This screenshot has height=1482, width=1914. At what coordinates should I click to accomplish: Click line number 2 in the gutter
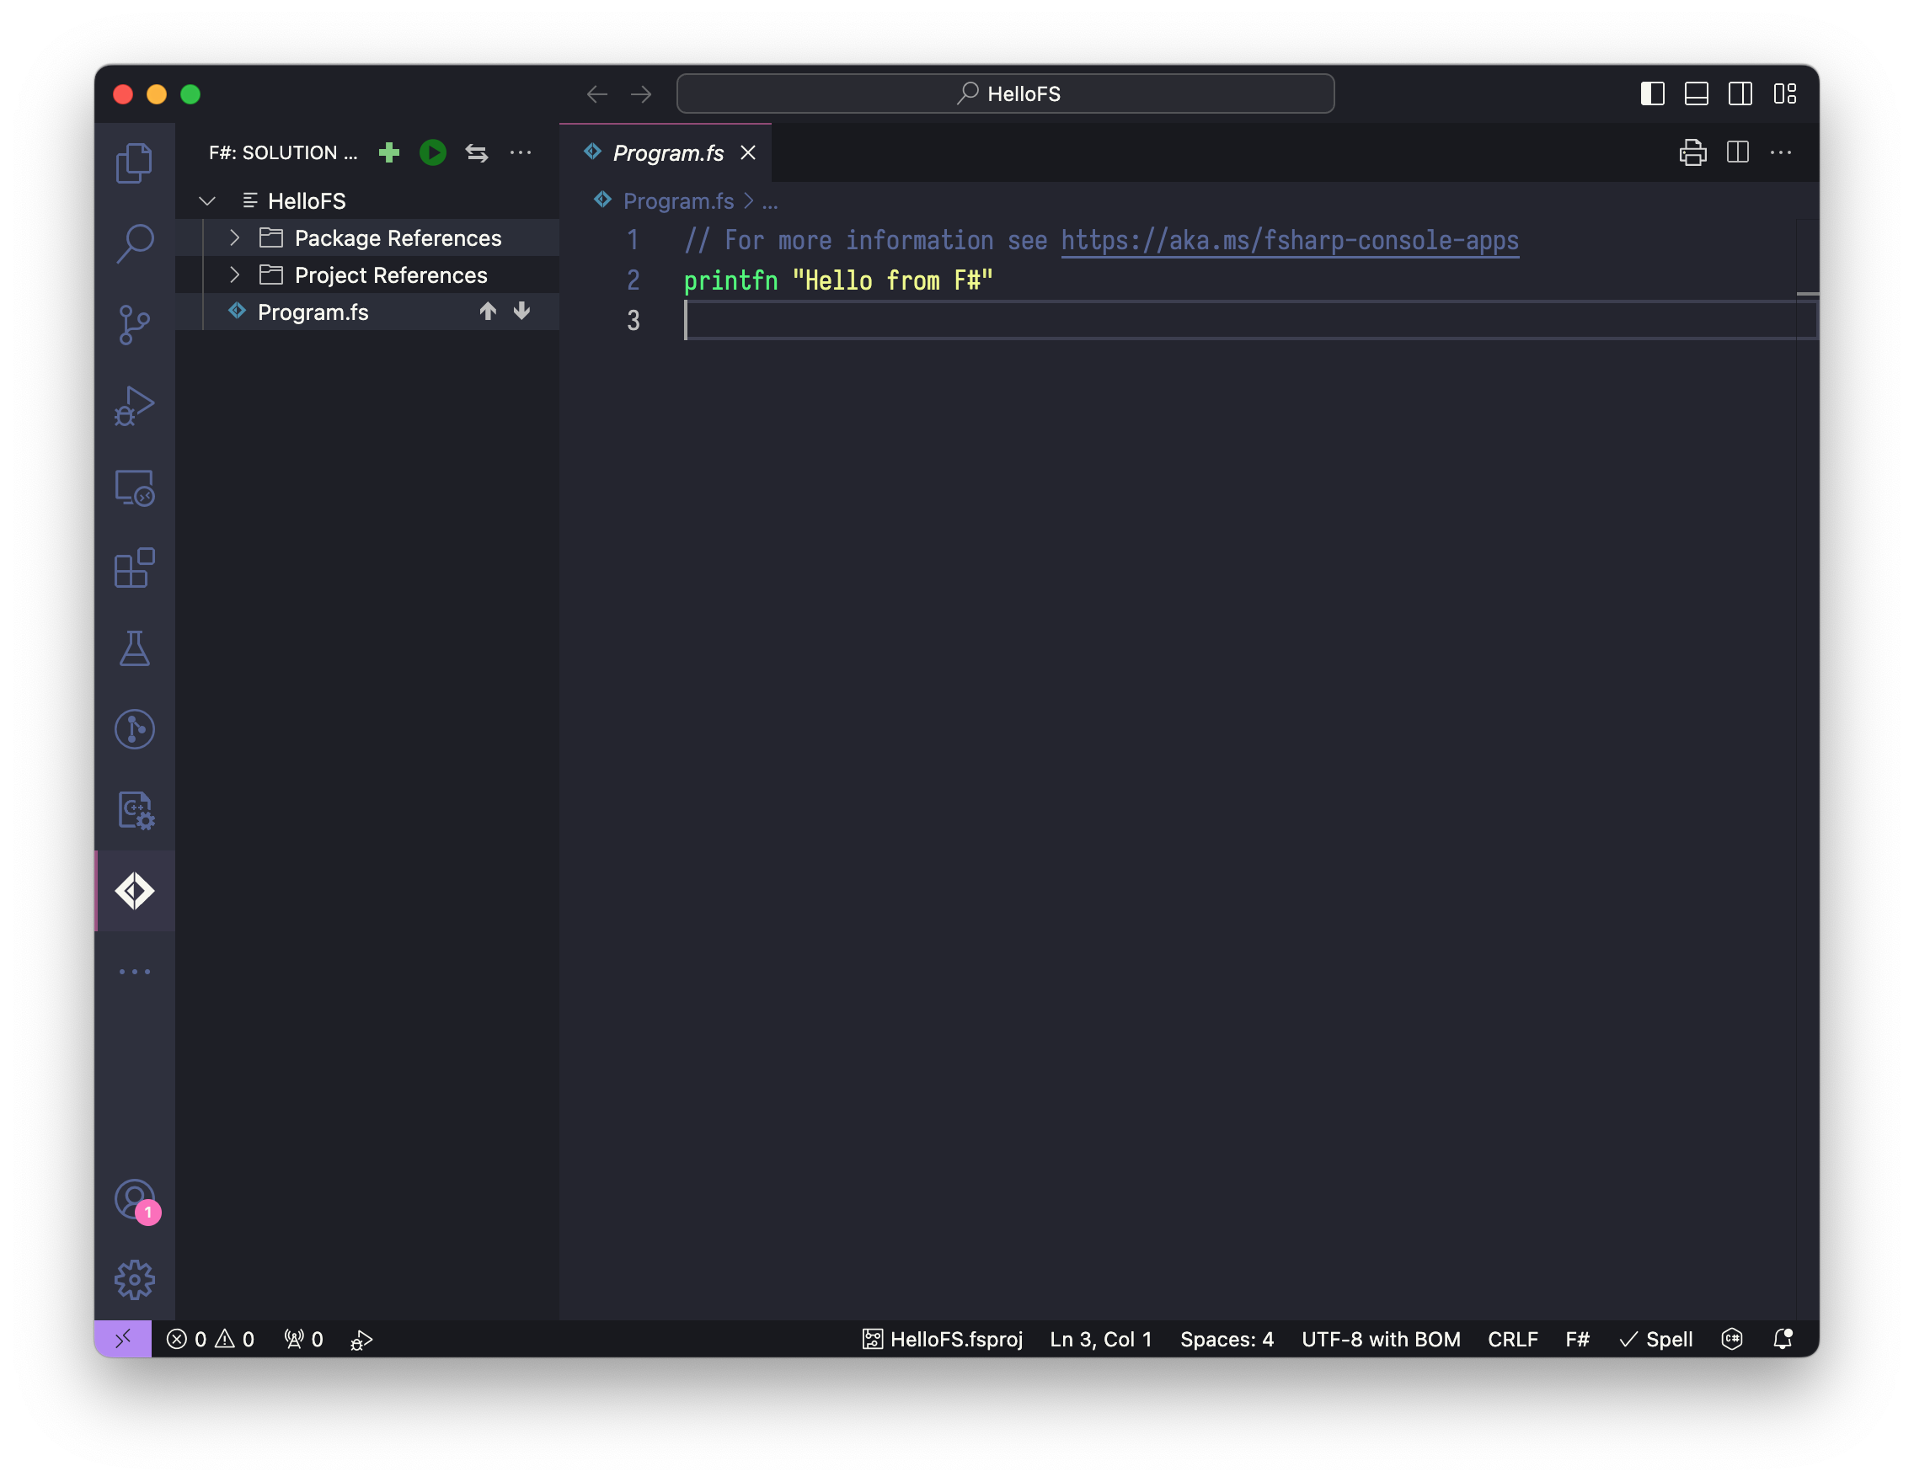tap(633, 280)
